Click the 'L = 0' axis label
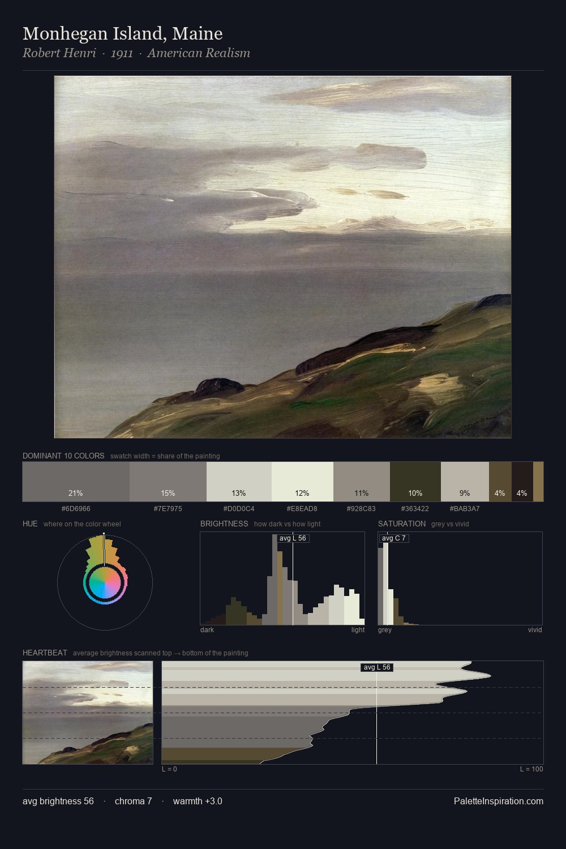This screenshot has height=849, width=566. [169, 769]
